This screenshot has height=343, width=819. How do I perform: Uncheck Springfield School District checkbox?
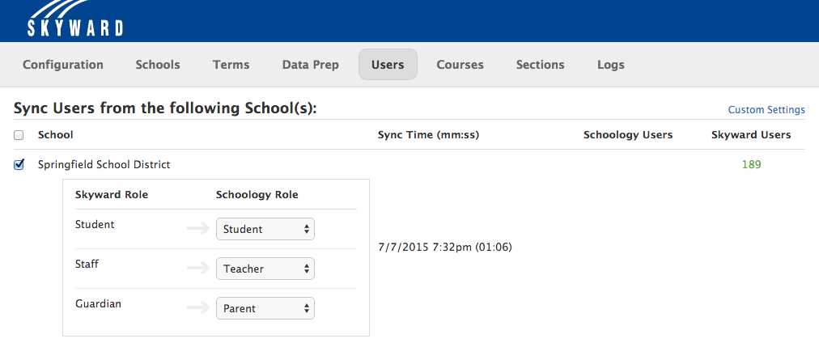coord(19,165)
